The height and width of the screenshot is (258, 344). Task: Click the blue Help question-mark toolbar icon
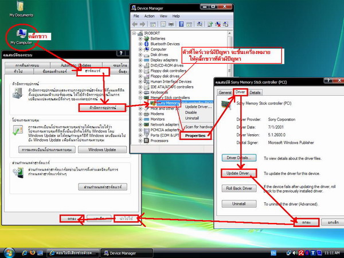click(181, 24)
